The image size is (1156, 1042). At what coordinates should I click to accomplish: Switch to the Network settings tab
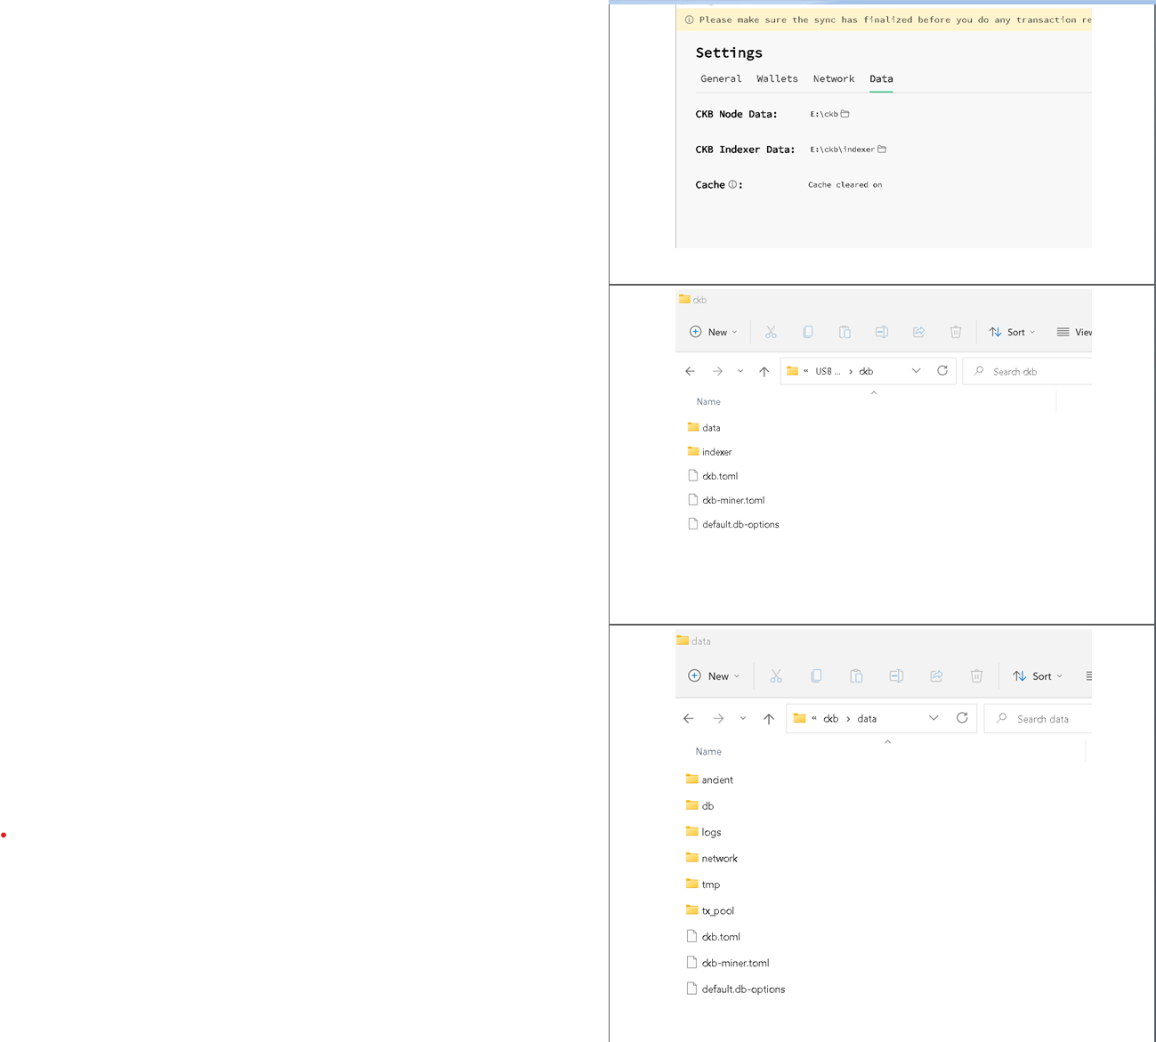tap(833, 79)
